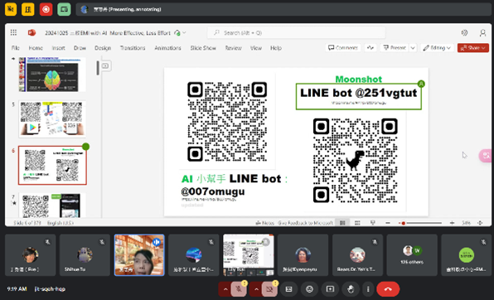Open the View tab
This screenshot has width=494, height=300.
pyautogui.click(x=256, y=48)
